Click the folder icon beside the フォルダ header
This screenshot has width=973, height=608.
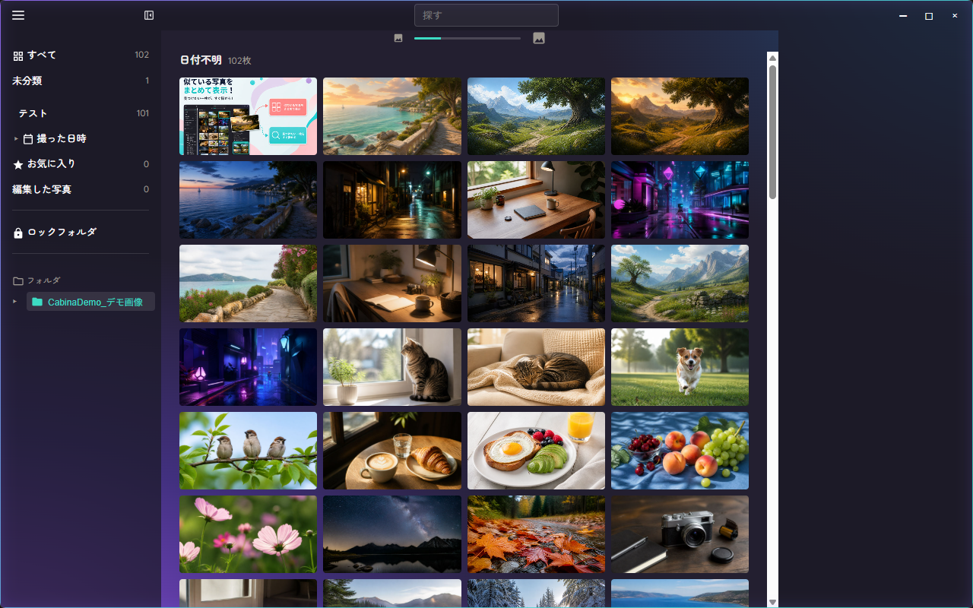pos(18,281)
